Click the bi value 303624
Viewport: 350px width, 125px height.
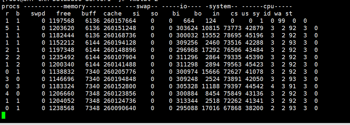187,28
